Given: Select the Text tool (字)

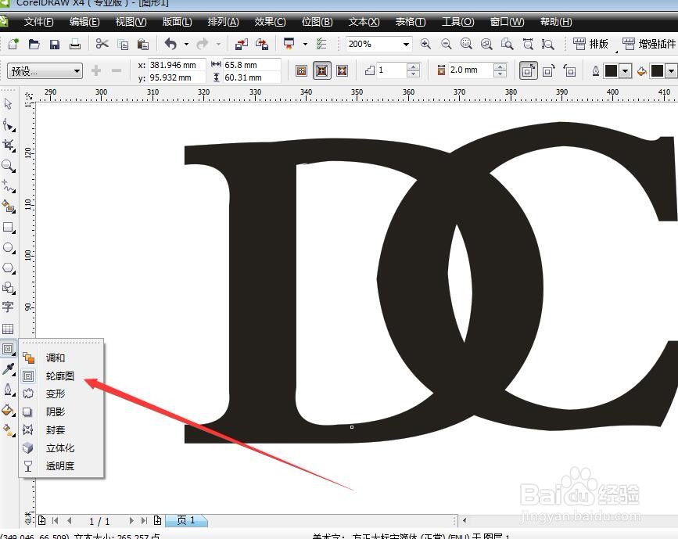Looking at the screenshot, I should point(8,307).
